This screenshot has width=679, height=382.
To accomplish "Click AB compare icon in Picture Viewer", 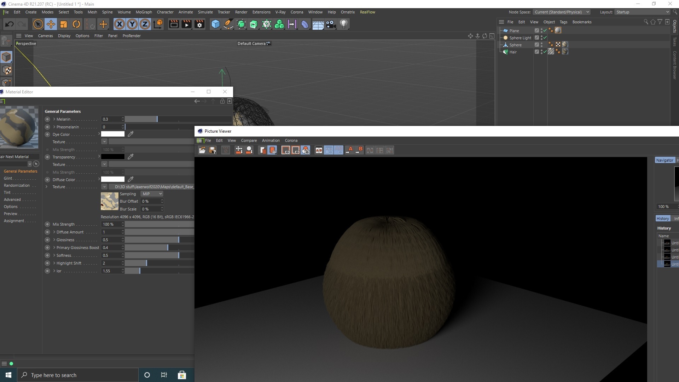I will (319, 150).
